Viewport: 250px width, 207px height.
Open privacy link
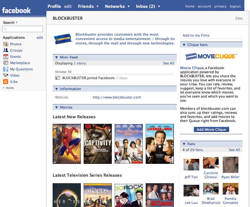pyautogui.click(x=220, y=6)
